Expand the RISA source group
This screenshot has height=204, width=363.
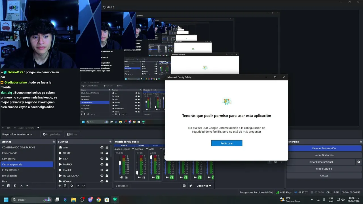60,159
